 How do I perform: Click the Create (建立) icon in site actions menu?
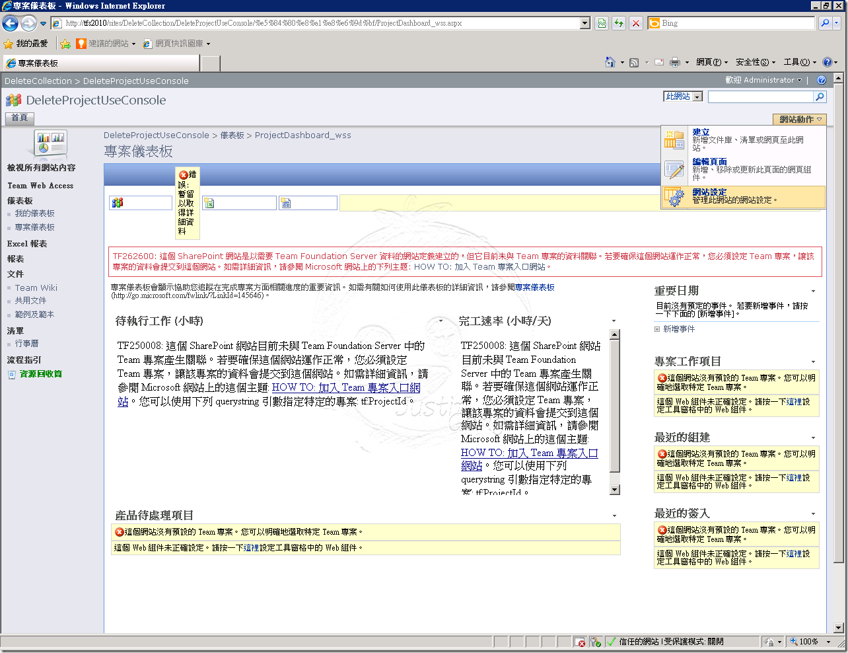[674, 139]
